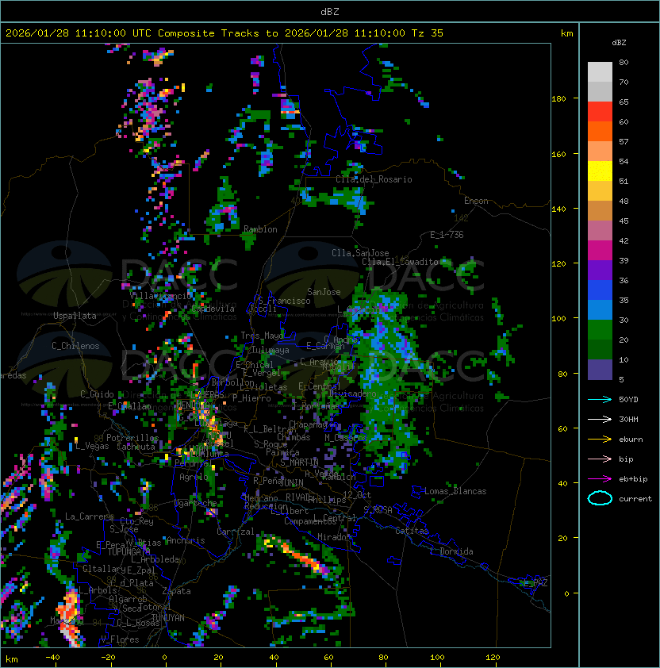This screenshot has width=660, height=668.
Task: Click the dBZ title at the top
Action: (330, 11)
